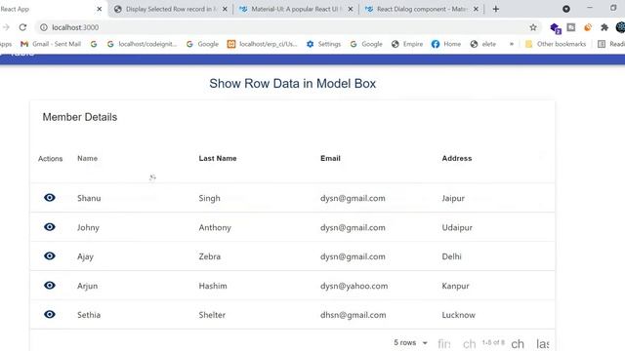625x351 pixels.
Task: Open the purple extension icon with badge
Action: tap(555, 28)
